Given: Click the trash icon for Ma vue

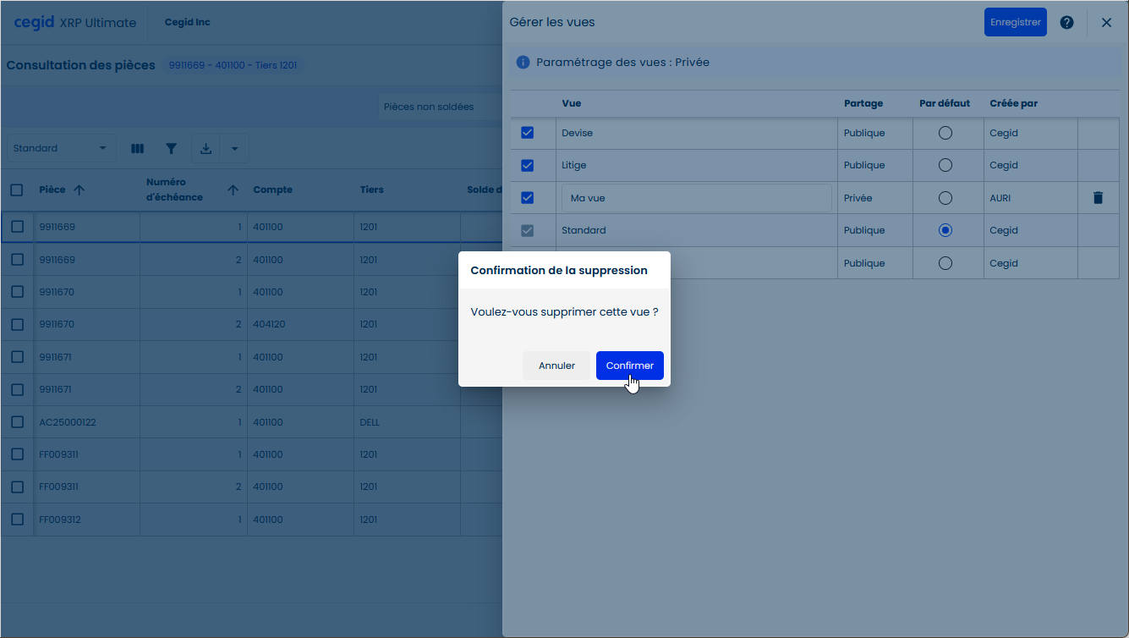Looking at the screenshot, I should point(1098,198).
